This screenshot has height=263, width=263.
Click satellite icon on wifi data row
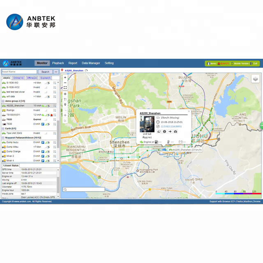pyautogui.click(x=48, y=97)
